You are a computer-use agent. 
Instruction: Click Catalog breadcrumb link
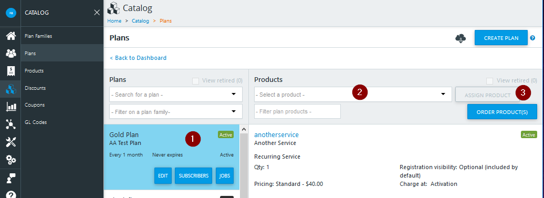(x=140, y=21)
